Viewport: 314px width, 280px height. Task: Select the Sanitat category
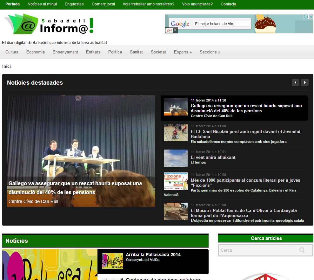136,52
